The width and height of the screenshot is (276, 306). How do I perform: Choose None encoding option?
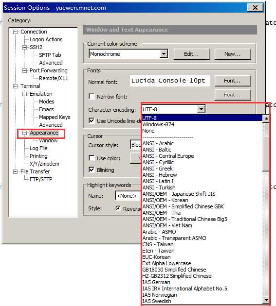coord(202,131)
